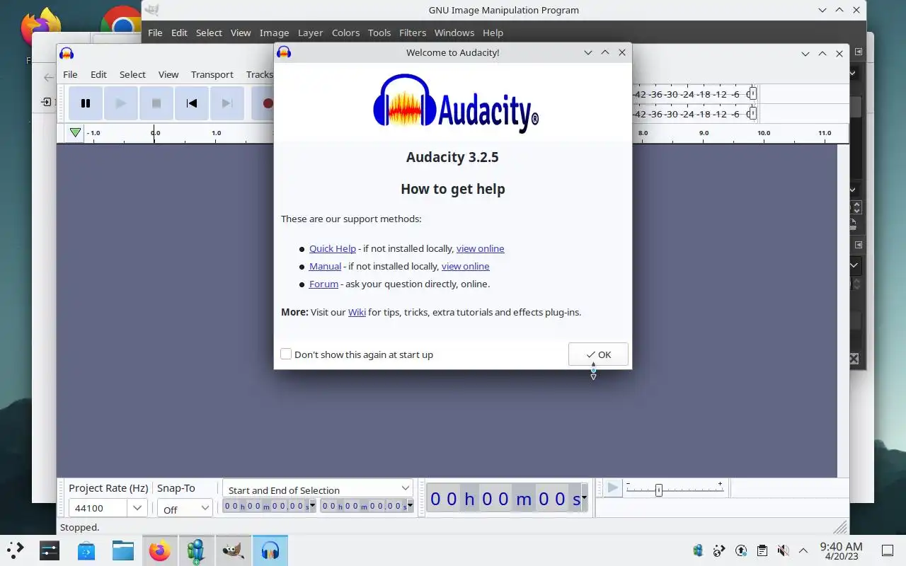The width and height of the screenshot is (906, 566).
Task: Open 'view online' link beside Manual
Action: click(466, 266)
